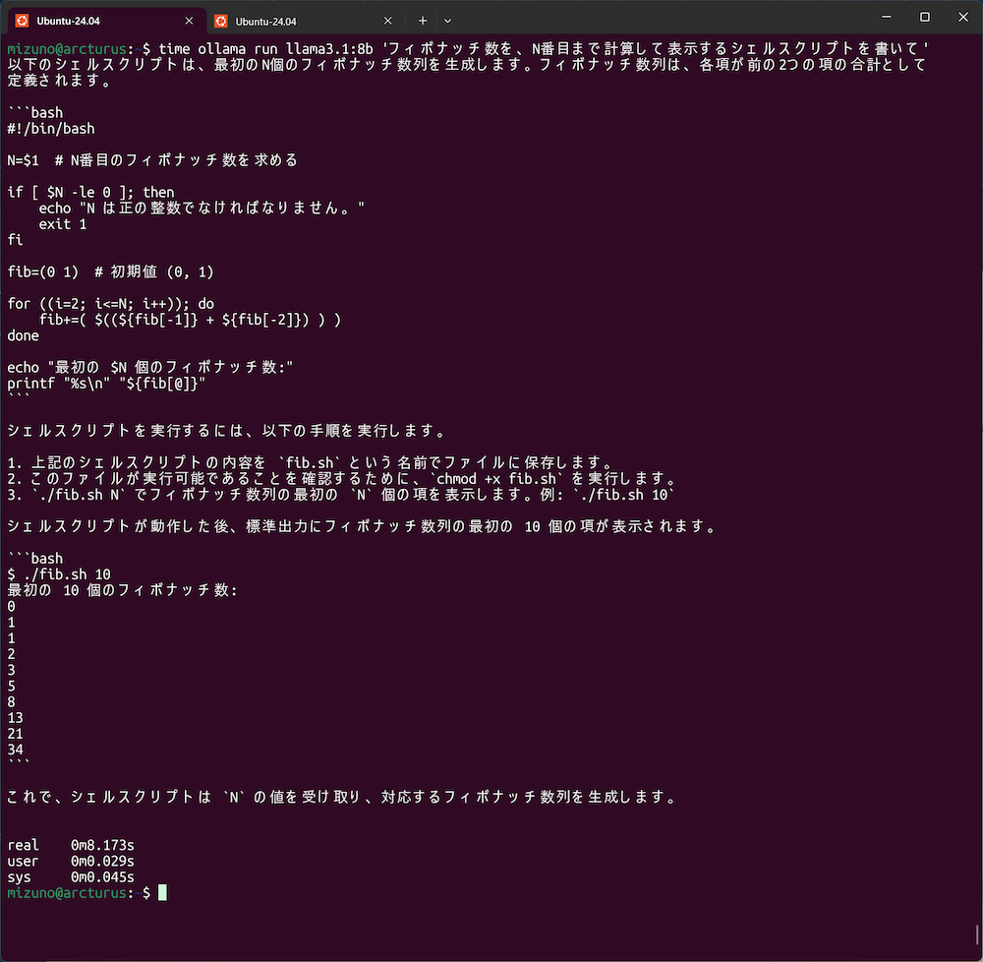Screen dimensions: 983x962
Task: Click the 'fib=(0 1)' line
Action: point(110,271)
